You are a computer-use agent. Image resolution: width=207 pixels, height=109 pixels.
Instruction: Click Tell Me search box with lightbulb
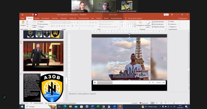point(134,18)
